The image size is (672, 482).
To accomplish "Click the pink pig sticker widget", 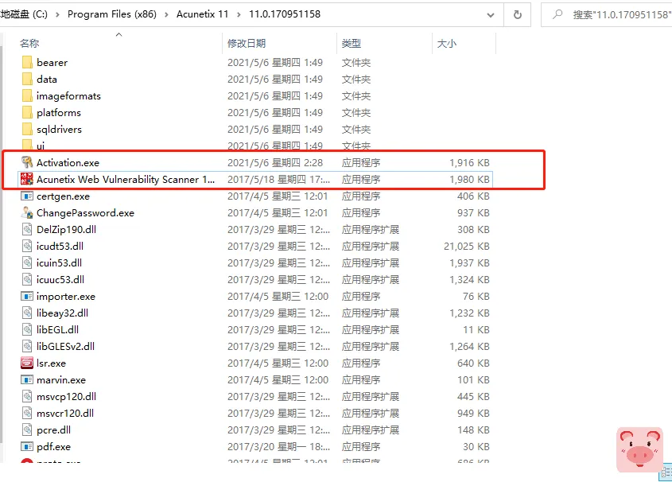I will [639, 449].
